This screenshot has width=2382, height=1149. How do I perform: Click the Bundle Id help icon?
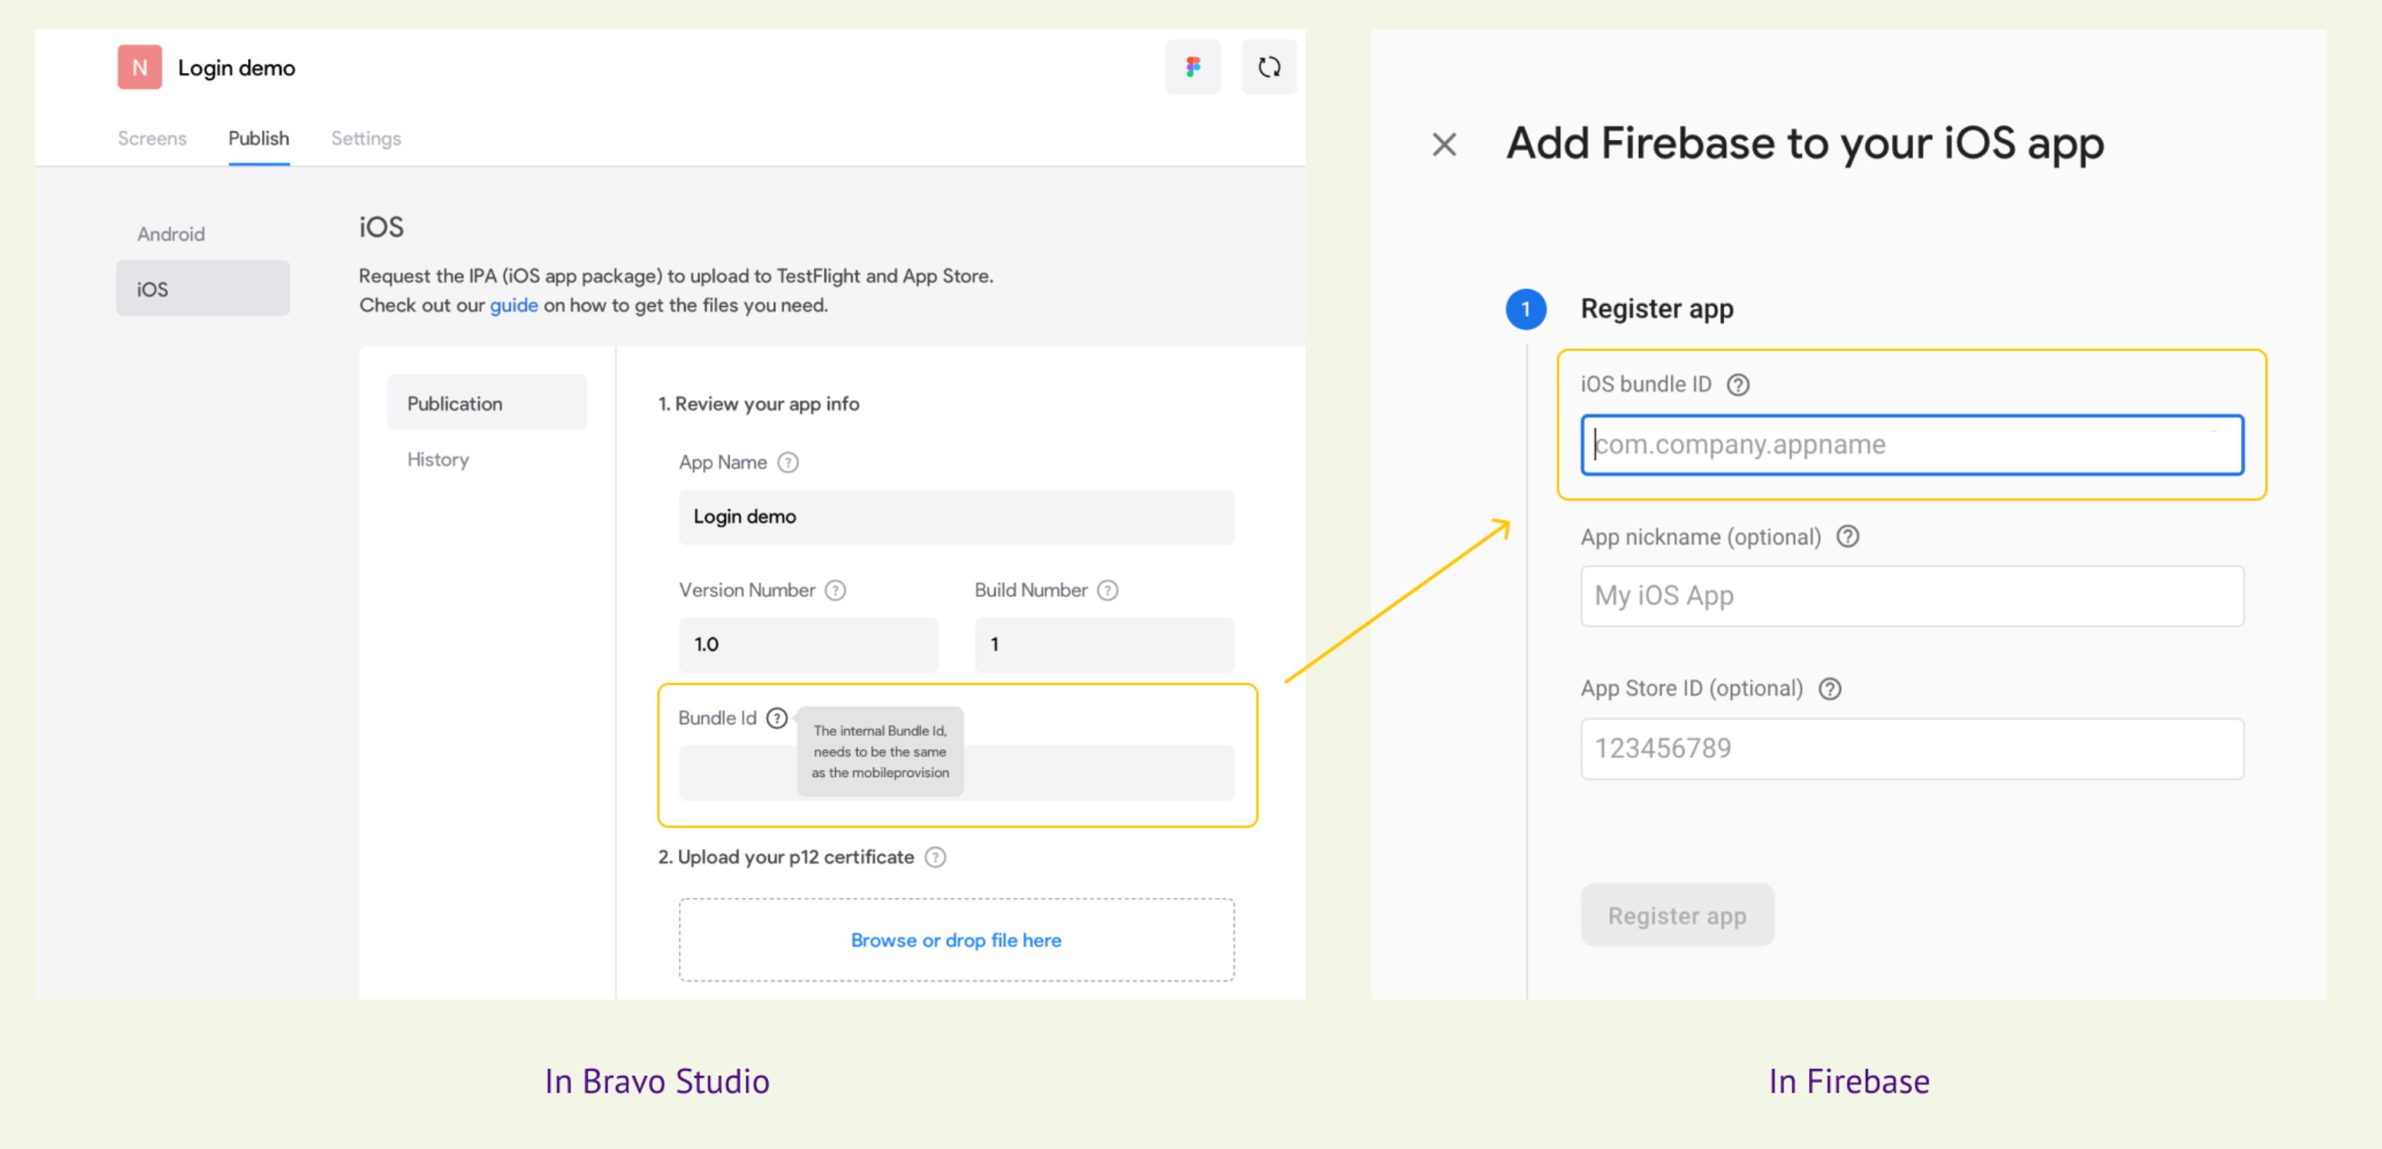pos(777,718)
